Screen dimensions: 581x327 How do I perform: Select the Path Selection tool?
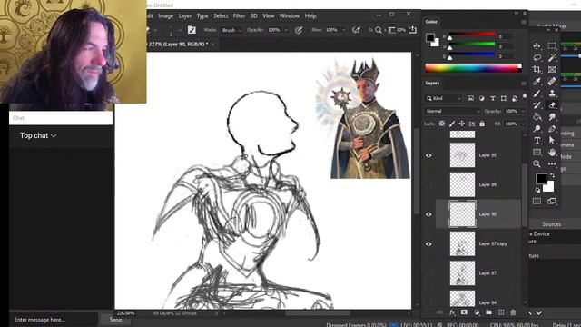tap(552, 141)
